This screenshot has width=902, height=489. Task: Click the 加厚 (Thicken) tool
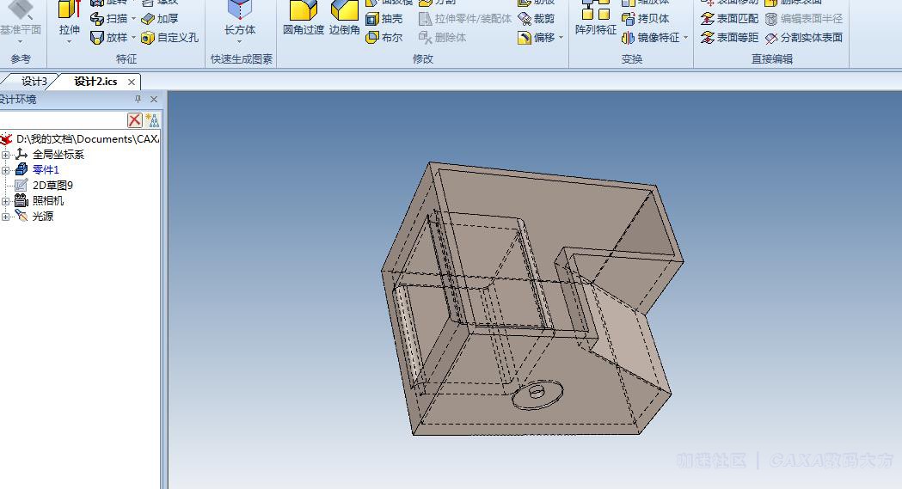point(160,19)
